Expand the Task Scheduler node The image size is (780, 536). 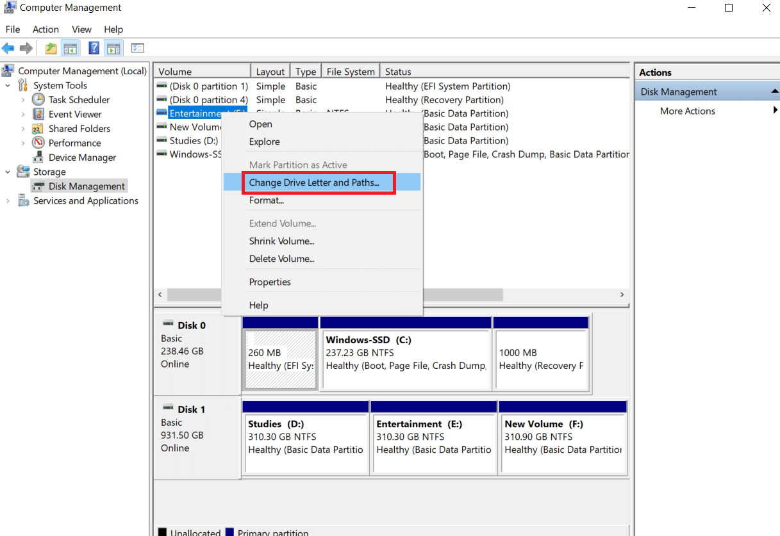23,100
